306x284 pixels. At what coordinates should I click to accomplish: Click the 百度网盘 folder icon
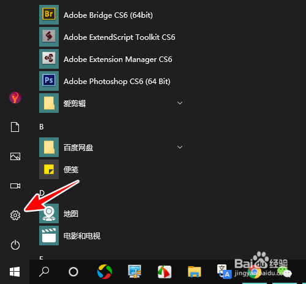click(x=49, y=147)
